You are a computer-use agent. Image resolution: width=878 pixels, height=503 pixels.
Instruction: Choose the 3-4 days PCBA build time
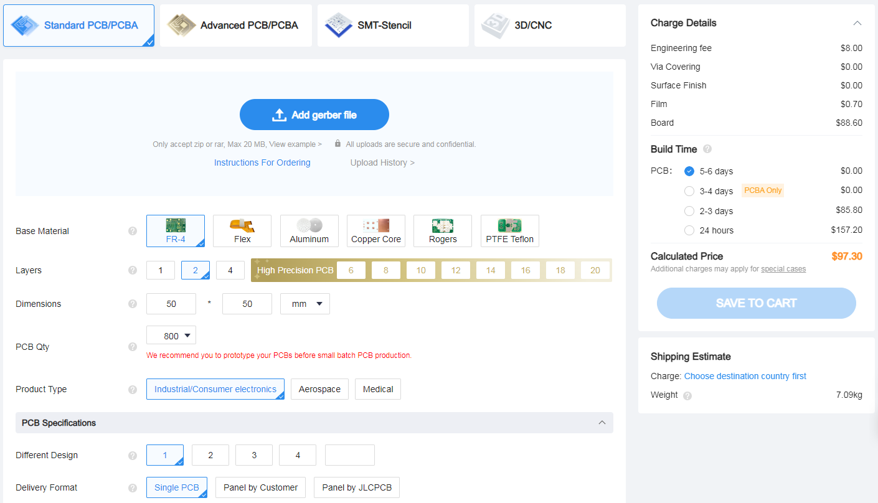(x=689, y=191)
